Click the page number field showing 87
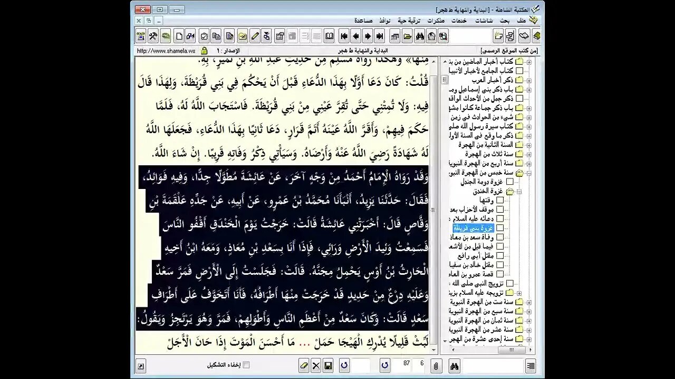Screen dimensions: 675x379 click(x=402, y=365)
